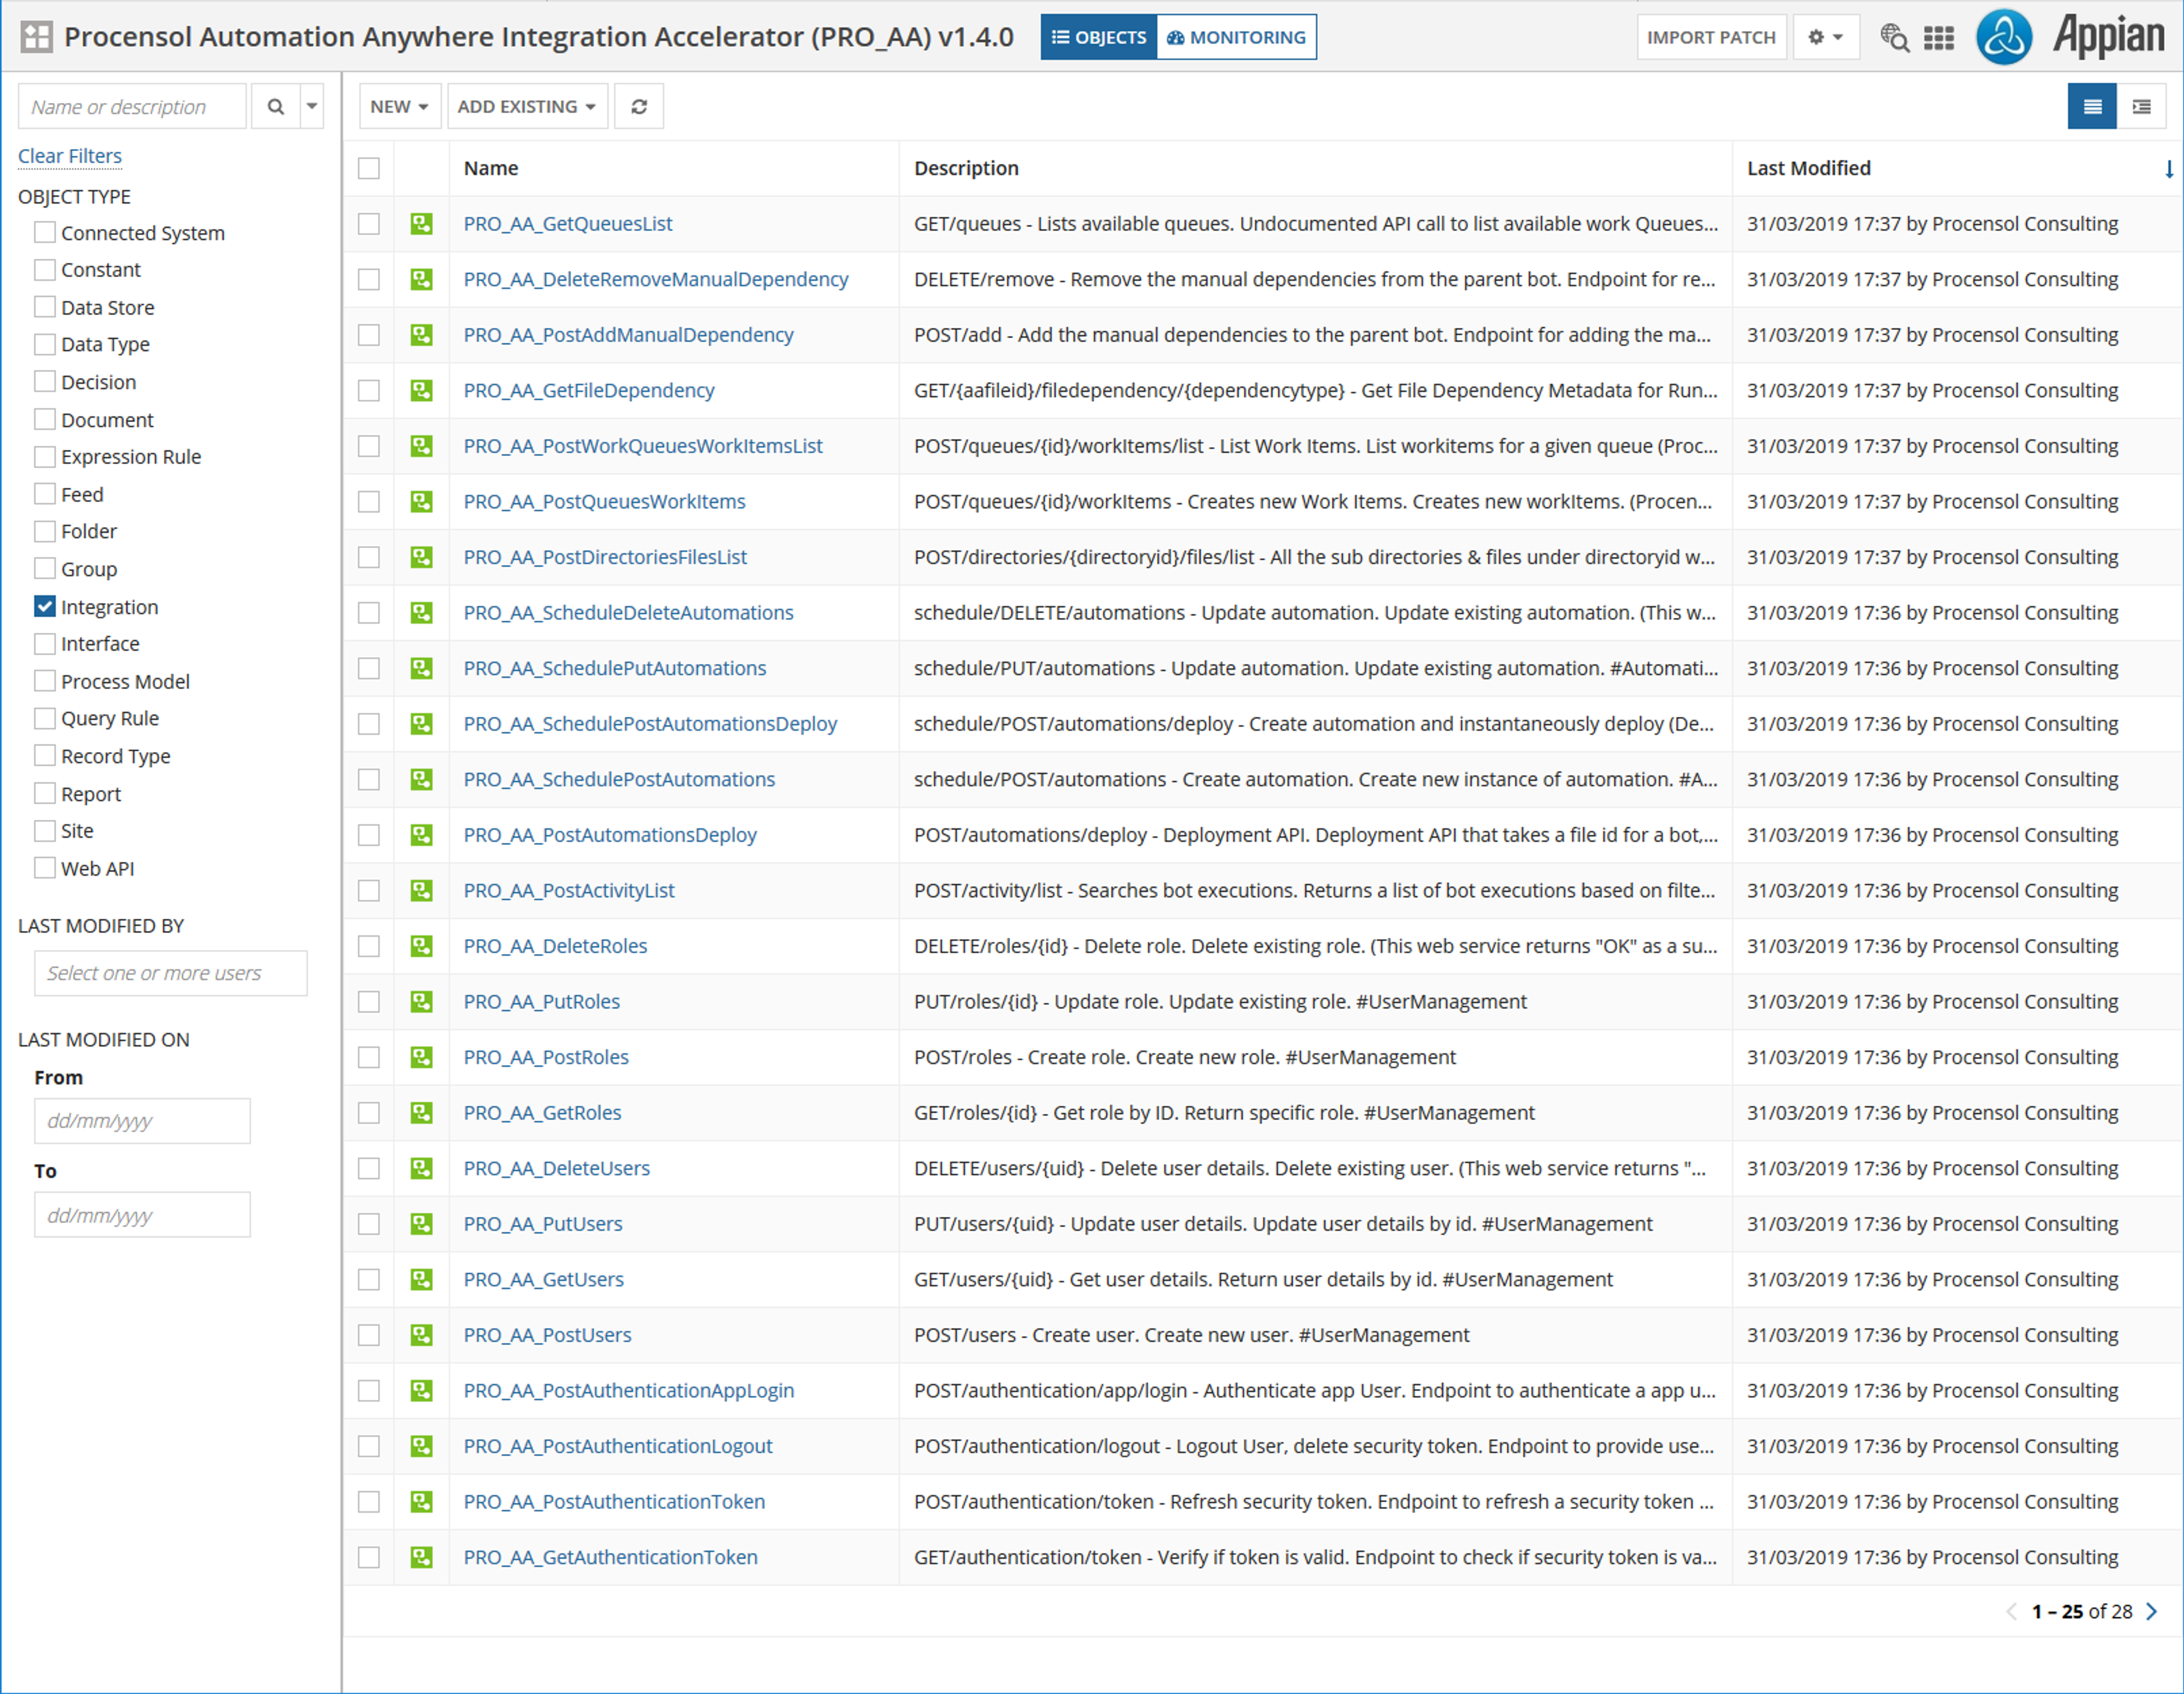Viewport: 2184px width, 1694px height.
Task: Check the Web API filter
Action: coord(45,868)
